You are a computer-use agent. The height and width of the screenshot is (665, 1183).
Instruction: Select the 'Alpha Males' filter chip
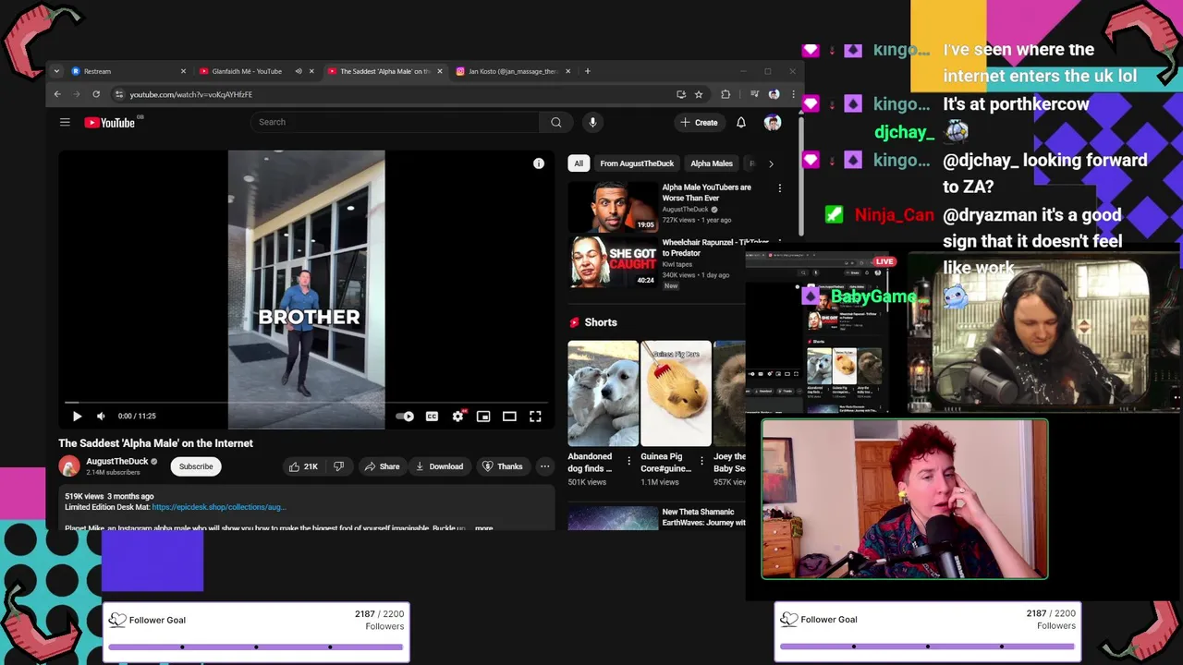tap(712, 163)
